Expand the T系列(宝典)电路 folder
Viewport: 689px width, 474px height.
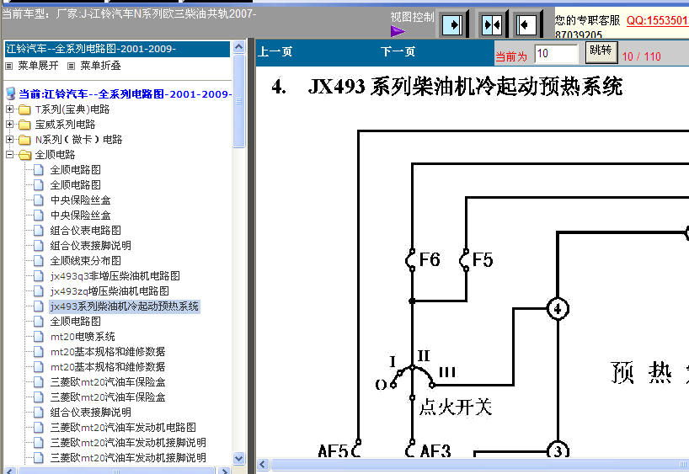point(9,109)
